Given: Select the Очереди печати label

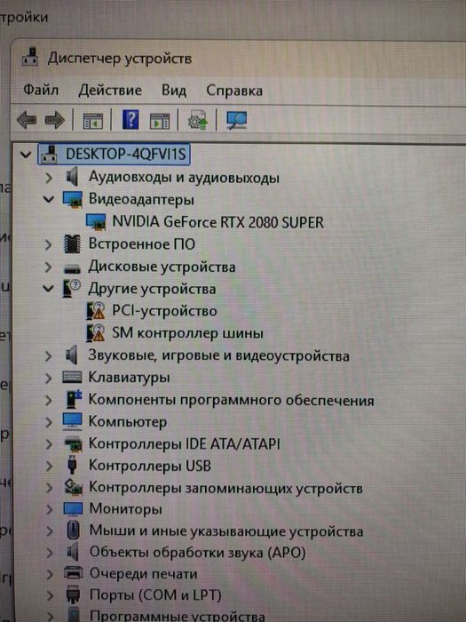Looking at the screenshot, I should (143, 574).
